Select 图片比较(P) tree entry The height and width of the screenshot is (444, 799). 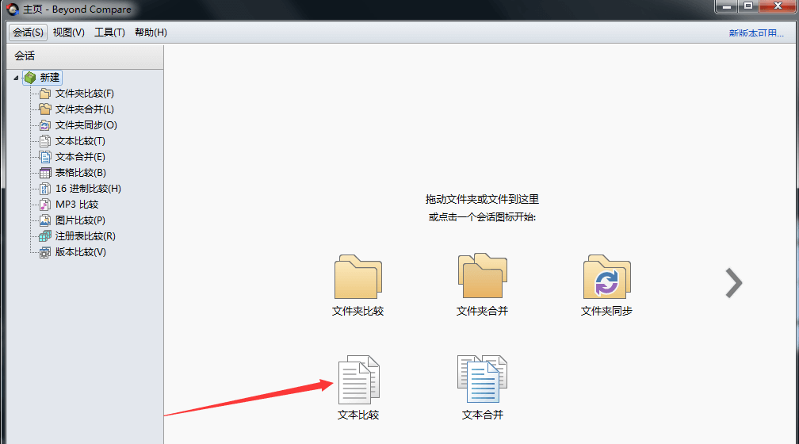[79, 220]
